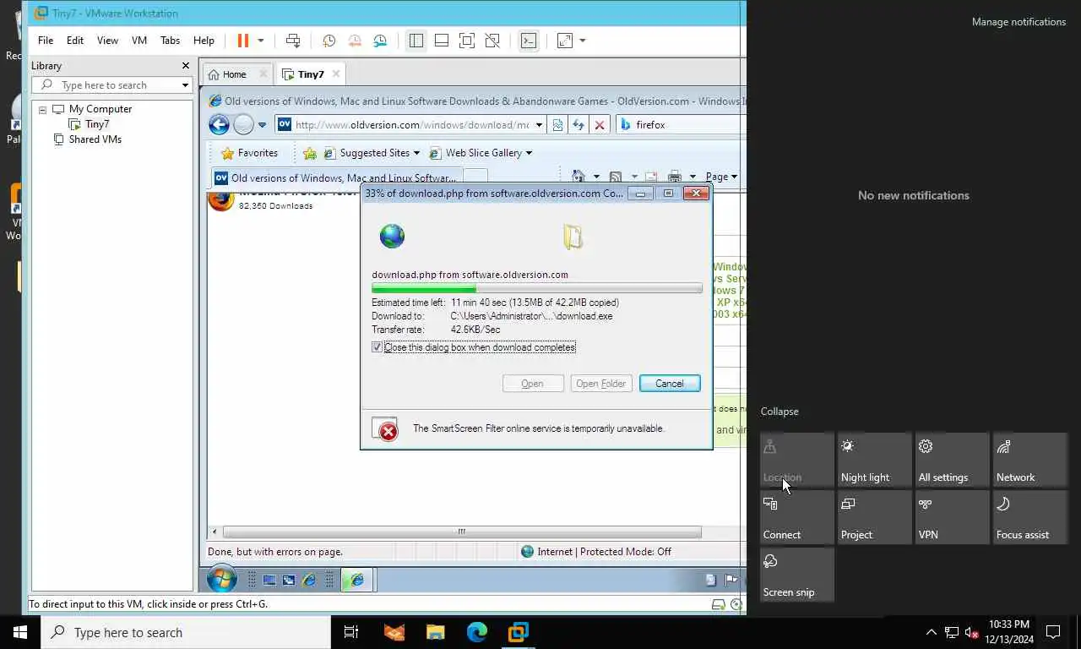Image resolution: width=1081 pixels, height=649 pixels.
Task: Open the IE Page menu dropdown
Action: [x=721, y=177]
